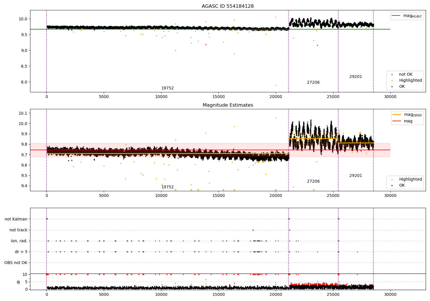Click the 5 tick on the dr axis
The width and height of the screenshot is (430, 301).
26,282
